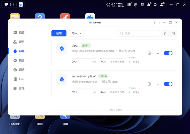Screen dimensions: 190x134
Task: Open the app grid launcher icon
Action: pyautogui.click(x=12, y=4)
